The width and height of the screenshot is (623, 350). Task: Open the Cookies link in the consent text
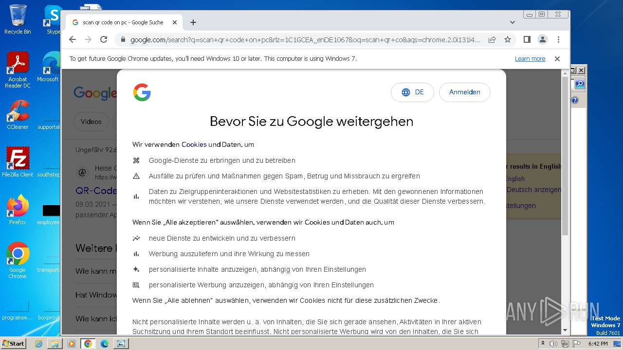point(194,144)
